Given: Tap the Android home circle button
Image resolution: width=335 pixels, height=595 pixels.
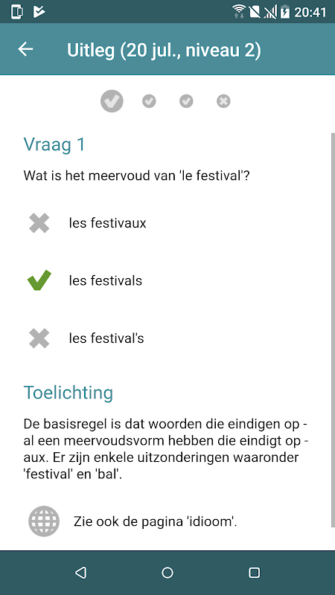Looking at the screenshot, I should click(167, 573).
